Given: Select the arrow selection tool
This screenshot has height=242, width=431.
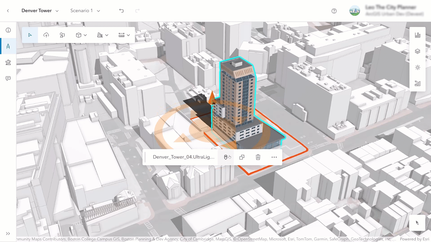Looking at the screenshot, I should click(x=30, y=35).
